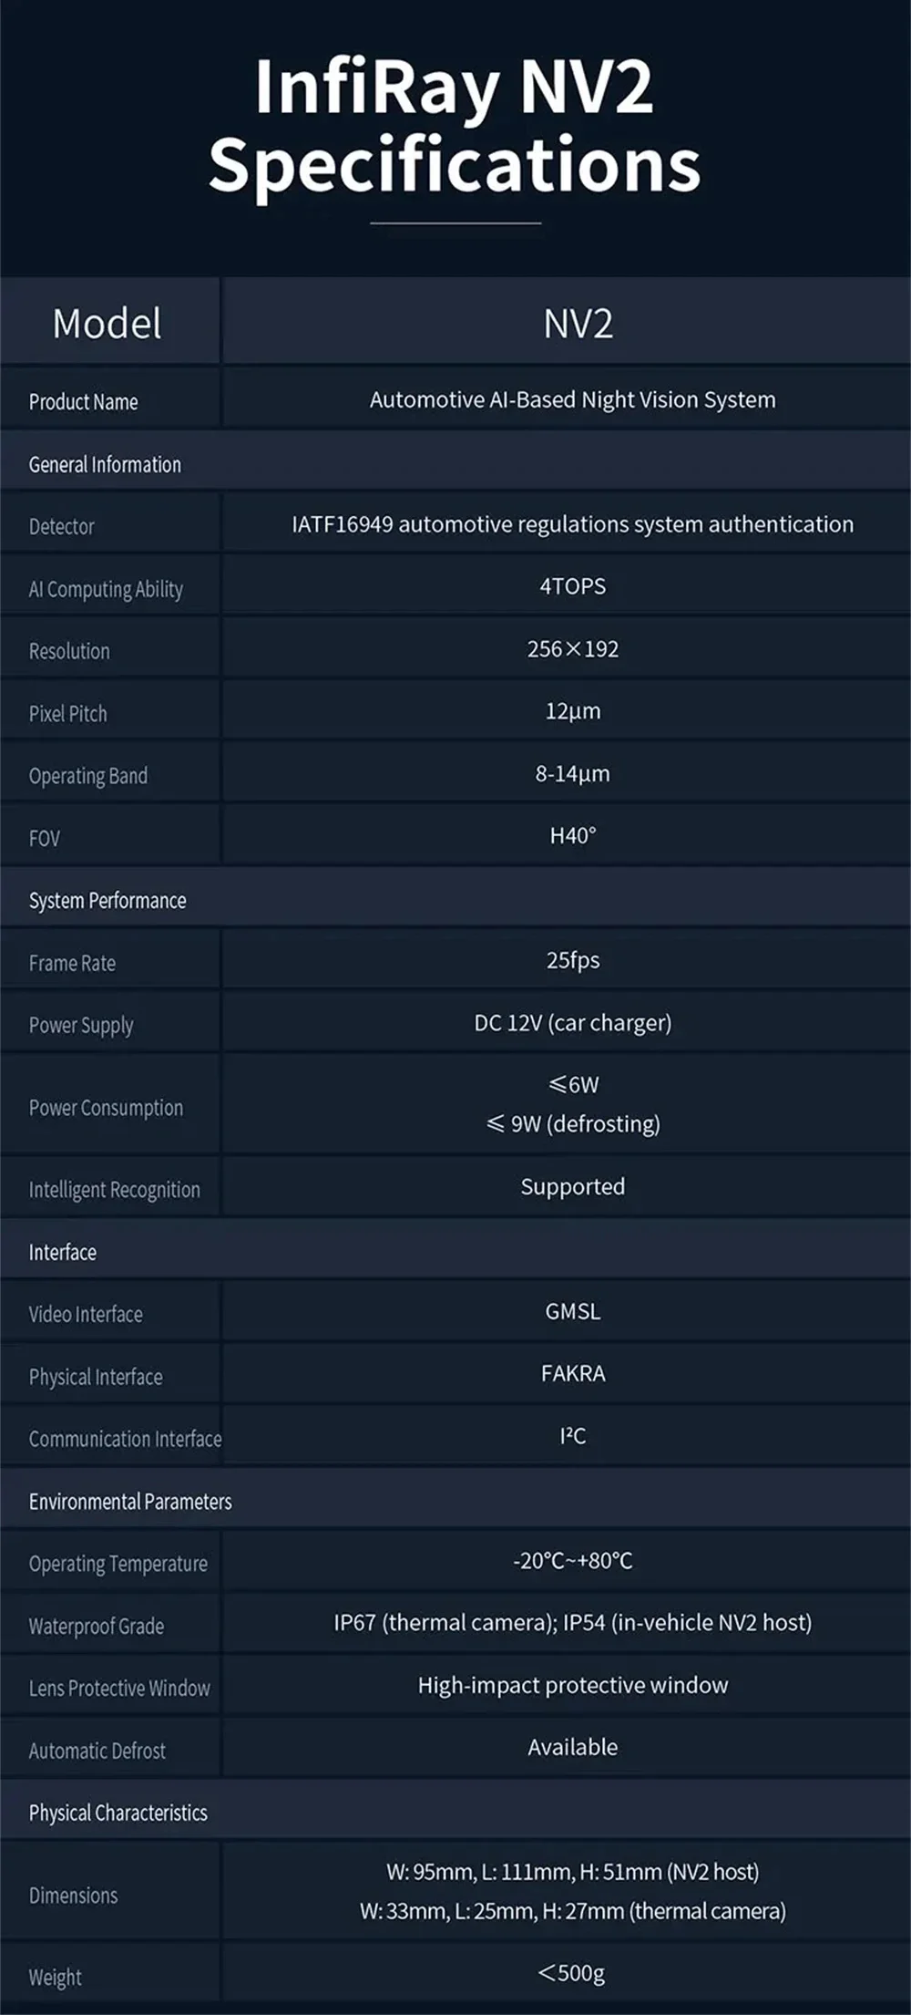
Task: Select the Environmental Parameters section header
Action: (130, 1502)
